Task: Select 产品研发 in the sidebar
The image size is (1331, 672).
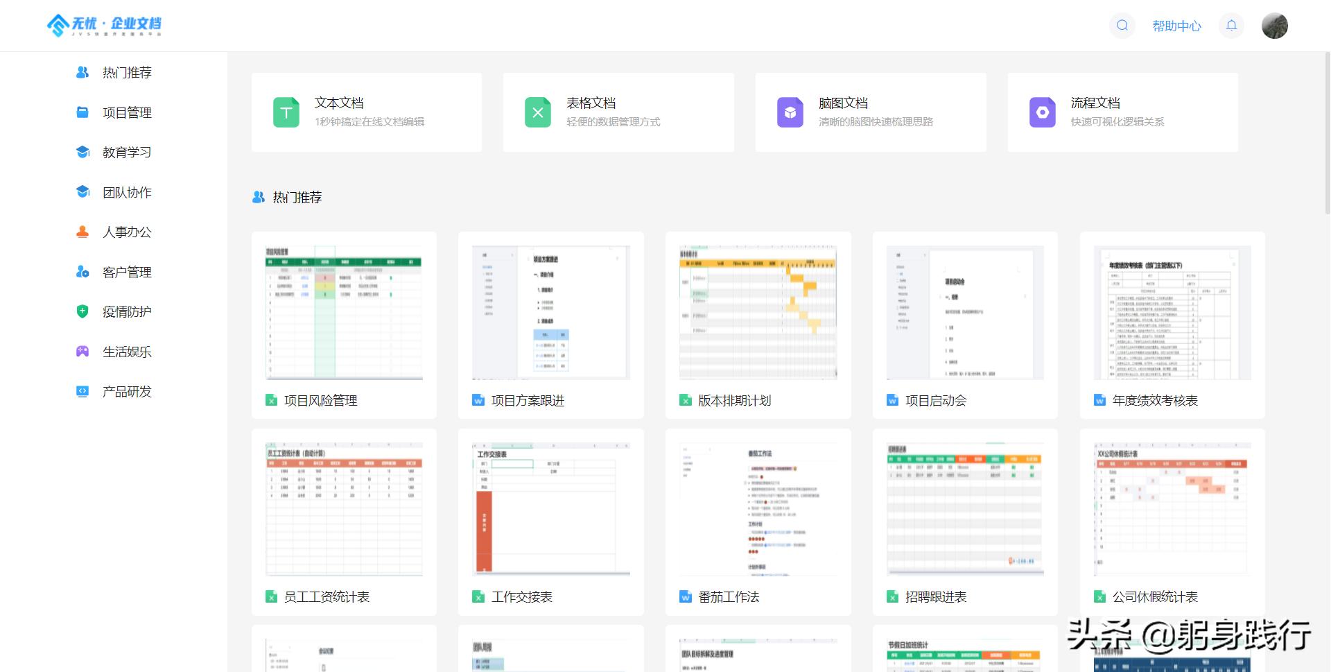Action: [127, 391]
